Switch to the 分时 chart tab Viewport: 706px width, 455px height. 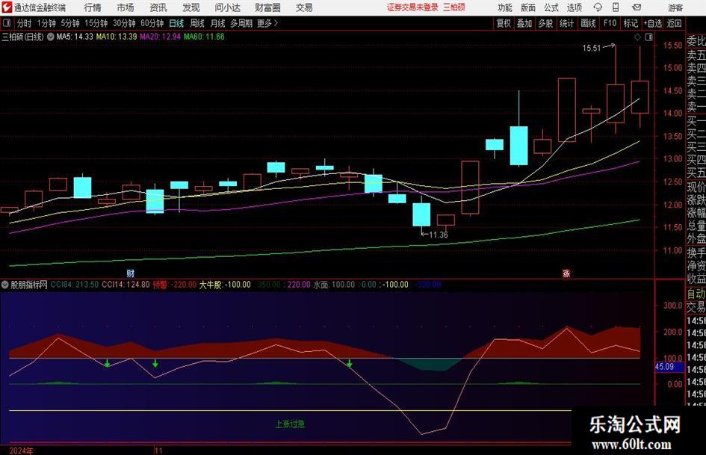click(25, 23)
